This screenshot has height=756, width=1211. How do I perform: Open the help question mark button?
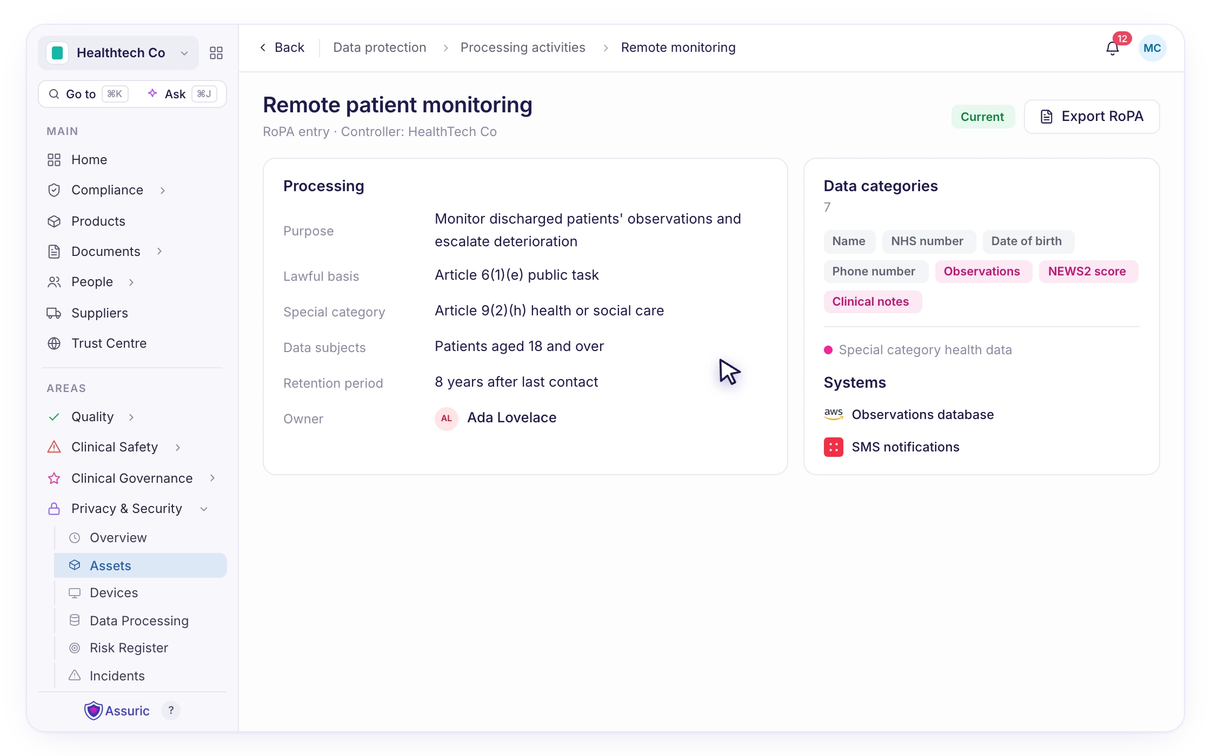171,711
